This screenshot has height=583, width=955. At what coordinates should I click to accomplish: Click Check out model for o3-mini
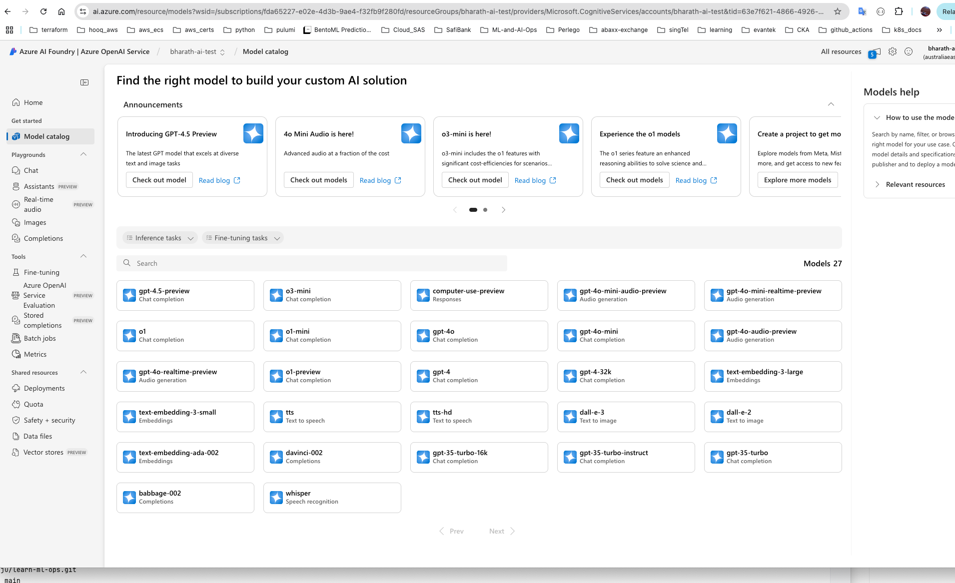tap(475, 180)
